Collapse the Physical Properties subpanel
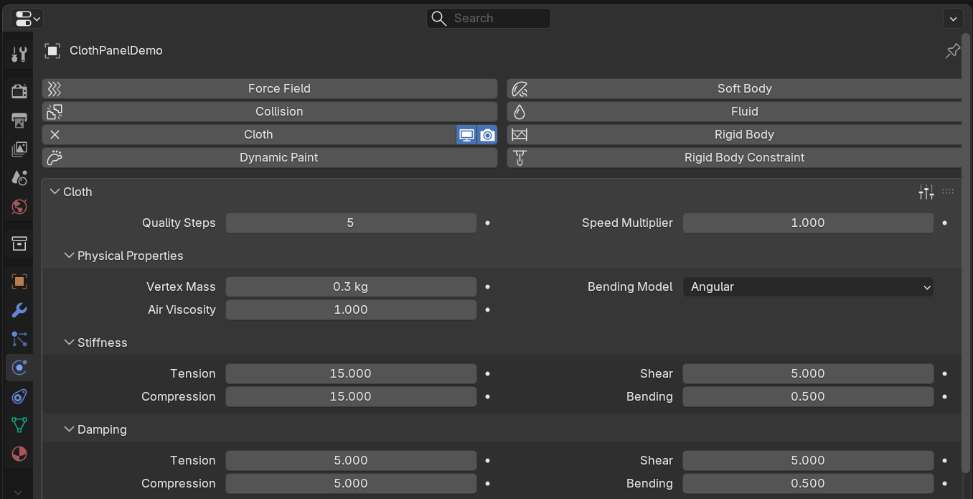The width and height of the screenshot is (973, 499). pyautogui.click(x=69, y=256)
